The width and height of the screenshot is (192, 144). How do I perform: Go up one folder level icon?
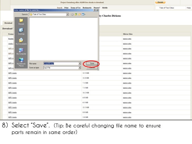pos(76,14)
